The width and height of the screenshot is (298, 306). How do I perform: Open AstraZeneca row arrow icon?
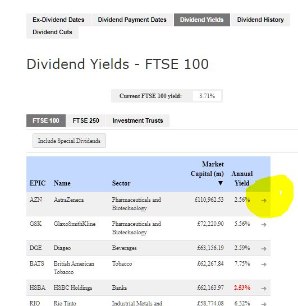[x=264, y=201]
